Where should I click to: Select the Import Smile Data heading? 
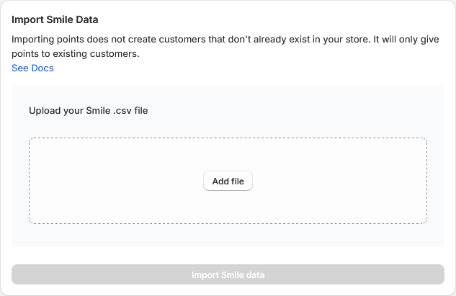55,19
